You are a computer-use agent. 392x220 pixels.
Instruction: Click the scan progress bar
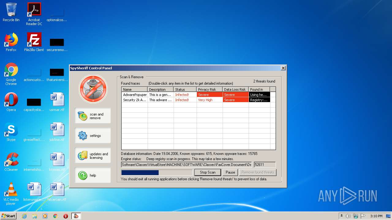click(157, 173)
